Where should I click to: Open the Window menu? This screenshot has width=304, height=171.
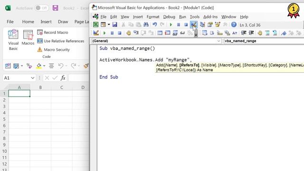click(229, 17)
